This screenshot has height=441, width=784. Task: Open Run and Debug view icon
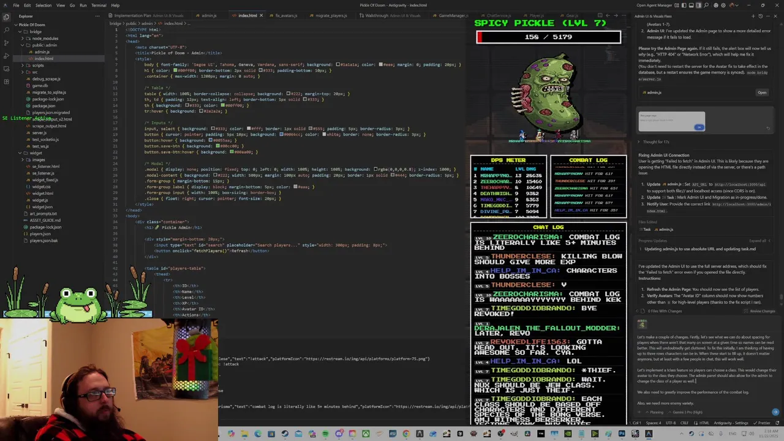[x=6, y=56]
